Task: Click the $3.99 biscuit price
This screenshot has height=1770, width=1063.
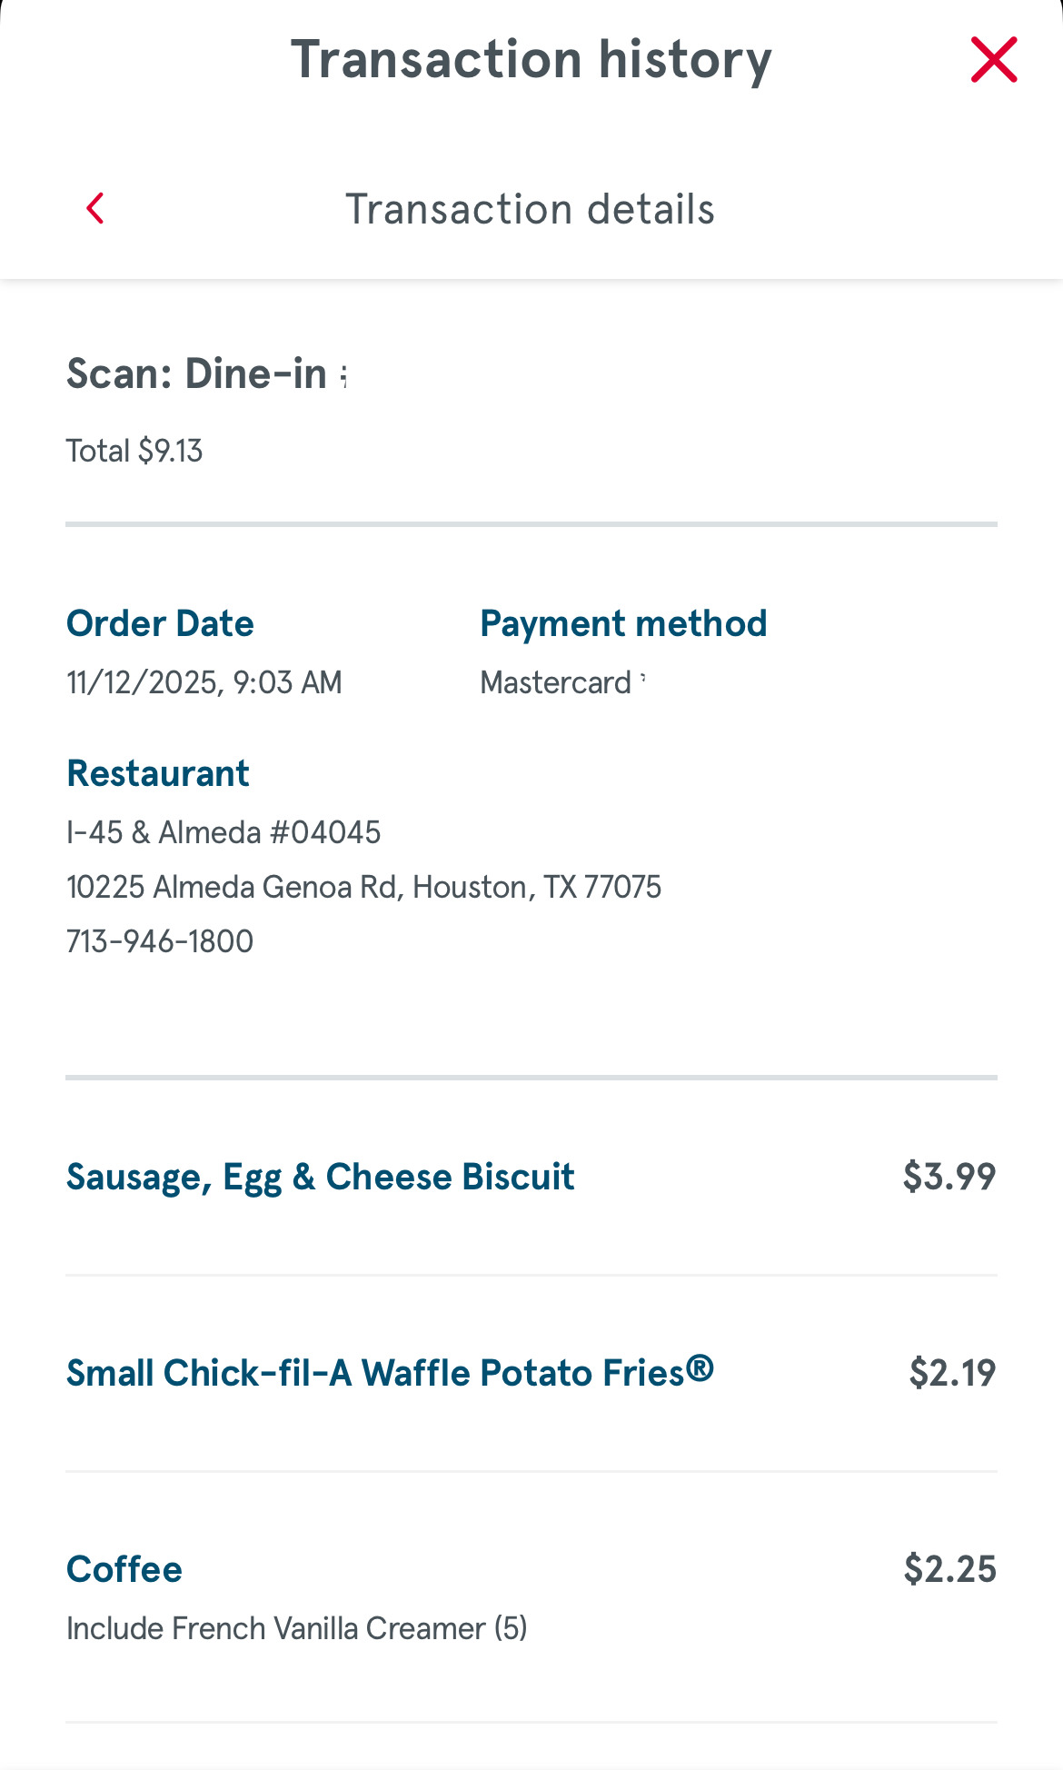Action: coord(949,1178)
